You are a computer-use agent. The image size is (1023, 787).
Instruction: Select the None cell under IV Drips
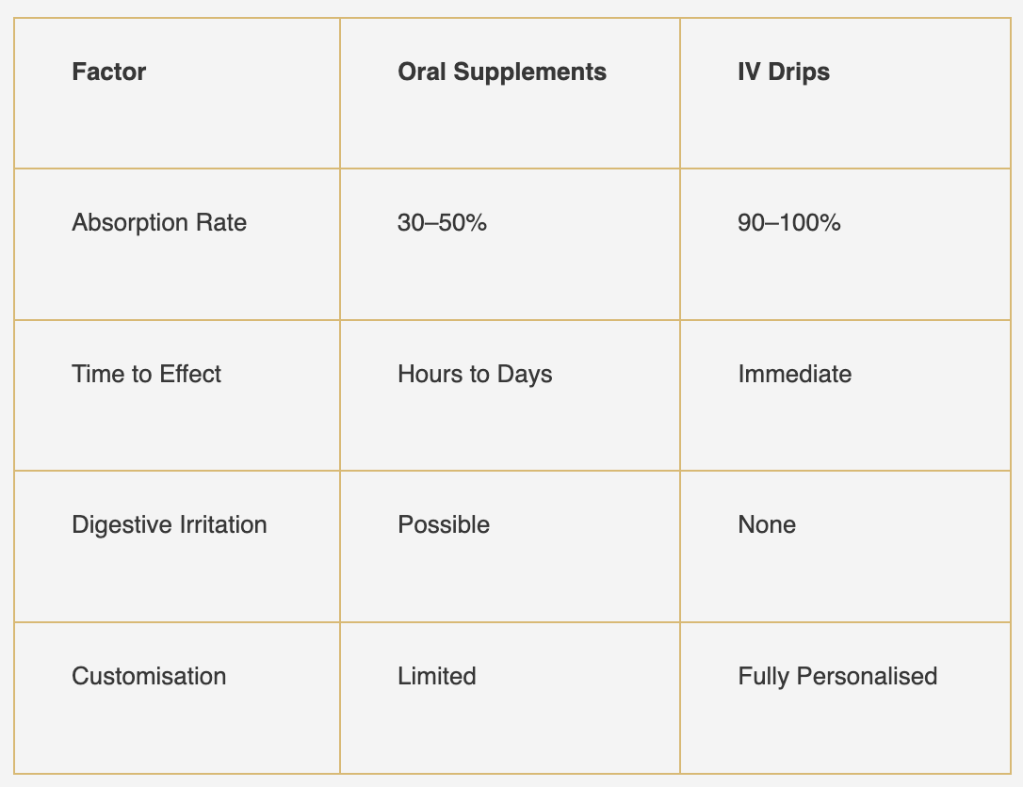pos(767,524)
